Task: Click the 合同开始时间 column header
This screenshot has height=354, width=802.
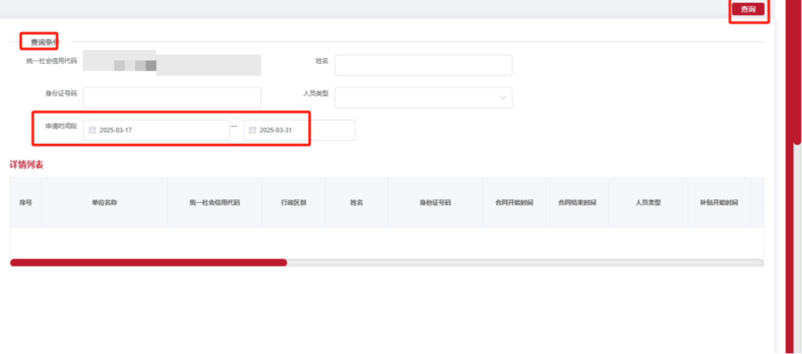Action: (514, 202)
